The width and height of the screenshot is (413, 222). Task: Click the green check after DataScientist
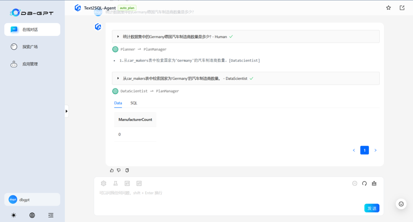pyautogui.click(x=252, y=78)
